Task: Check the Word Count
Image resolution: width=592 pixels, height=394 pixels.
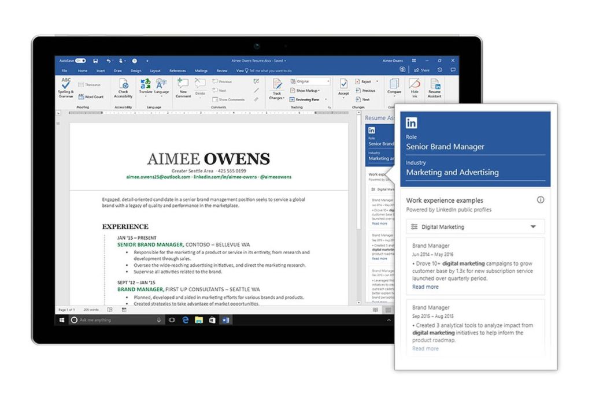Action: pyautogui.click(x=88, y=96)
